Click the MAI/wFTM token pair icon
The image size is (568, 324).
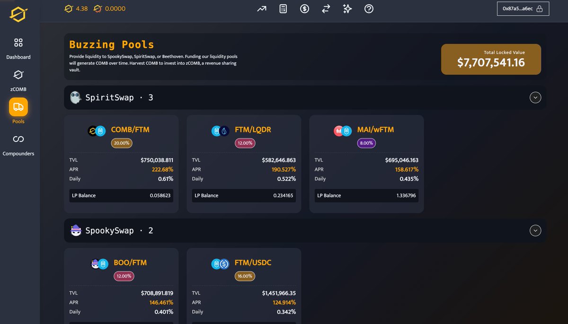343,131
